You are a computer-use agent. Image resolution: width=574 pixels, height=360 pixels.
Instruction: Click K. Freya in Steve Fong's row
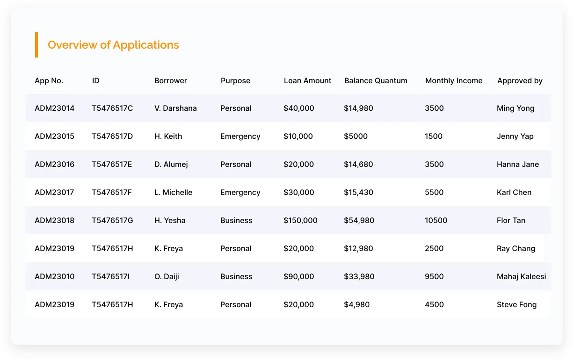click(x=168, y=304)
